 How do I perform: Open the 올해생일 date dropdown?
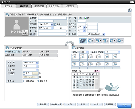(x=52, y=28)
